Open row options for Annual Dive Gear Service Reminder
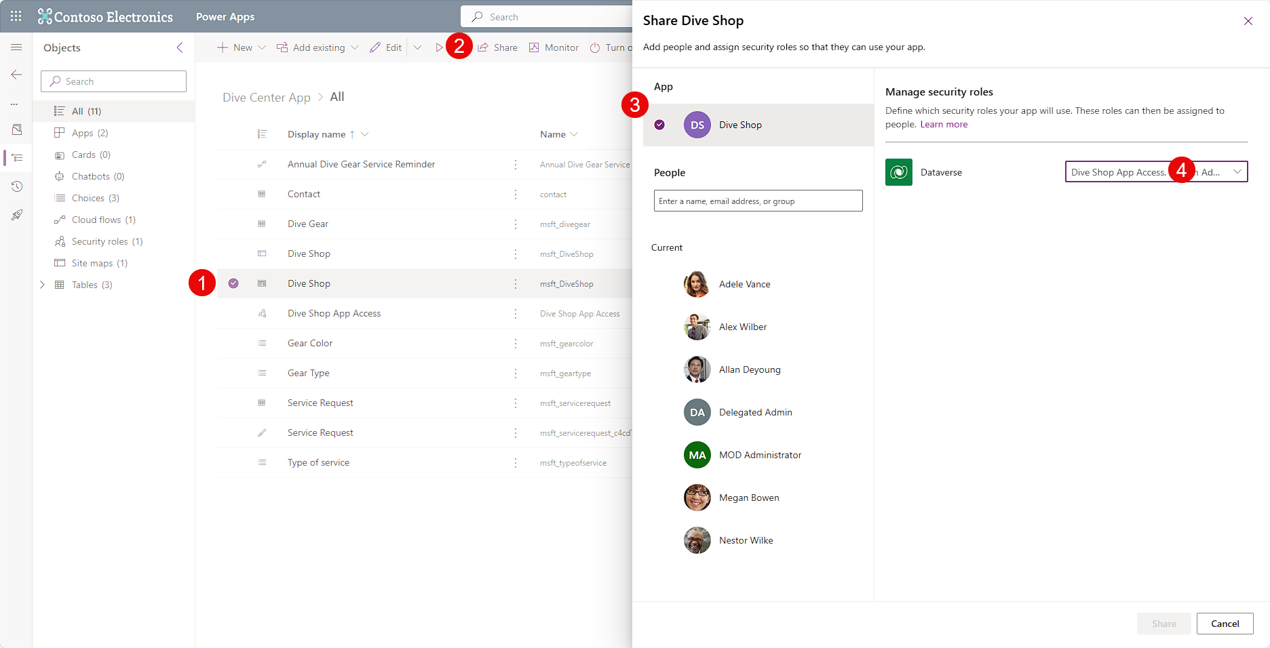Screen dimensions: 1270x648 (516, 165)
